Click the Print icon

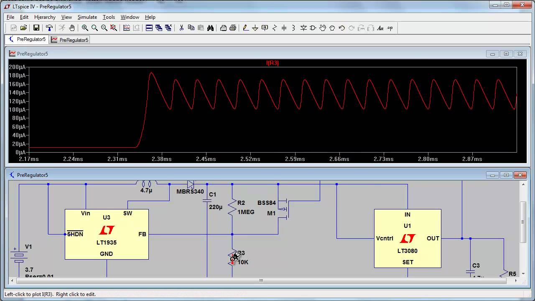[233, 28]
